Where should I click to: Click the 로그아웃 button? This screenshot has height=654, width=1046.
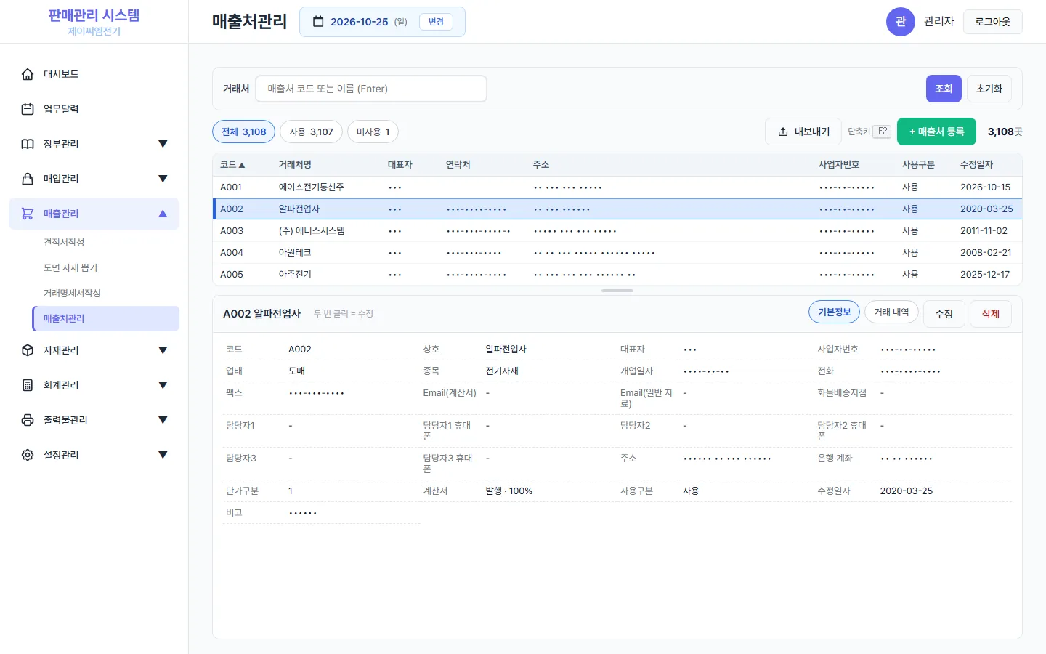click(992, 22)
